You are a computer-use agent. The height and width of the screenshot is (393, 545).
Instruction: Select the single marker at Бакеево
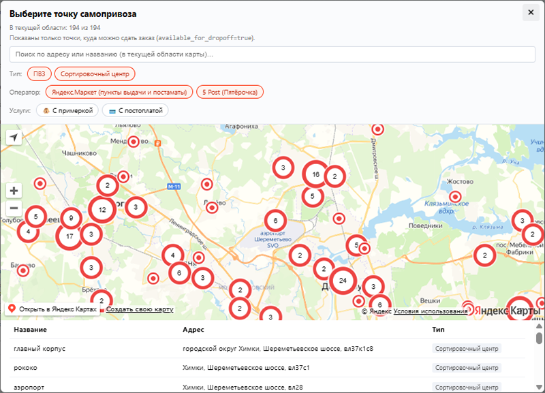[x=23, y=270]
